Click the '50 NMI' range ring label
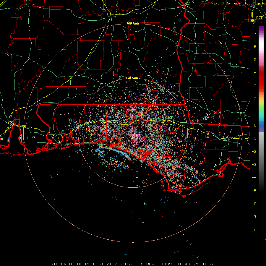 (133, 78)
